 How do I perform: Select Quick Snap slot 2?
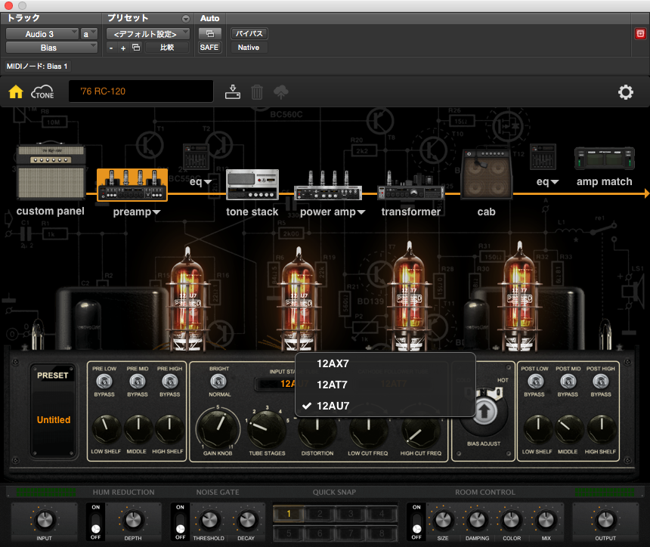[320, 514]
